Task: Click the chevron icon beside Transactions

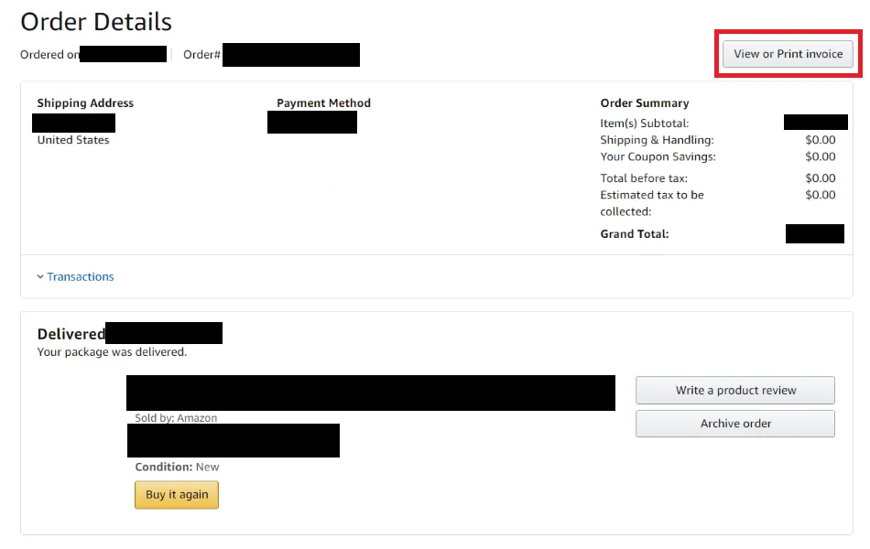Action: click(39, 276)
